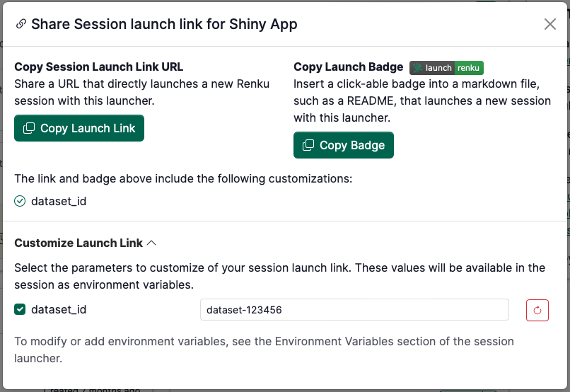Viewport: 570px width, 392px height.
Task: Click the Copy Launch Link button
Action: 79,128
